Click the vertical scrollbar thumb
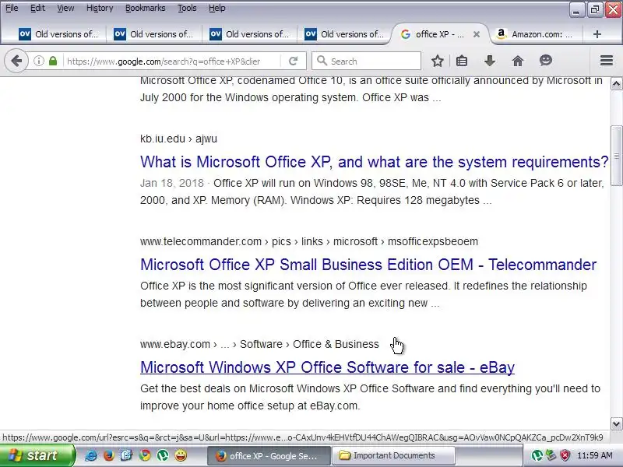 616,155
